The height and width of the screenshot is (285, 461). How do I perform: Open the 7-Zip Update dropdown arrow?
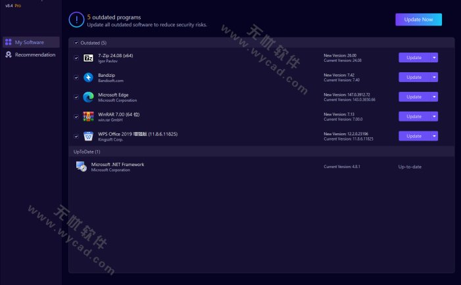coord(434,58)
